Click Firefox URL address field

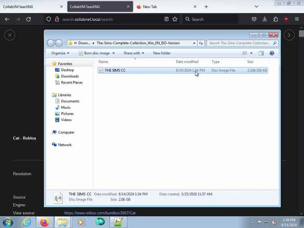112,19
